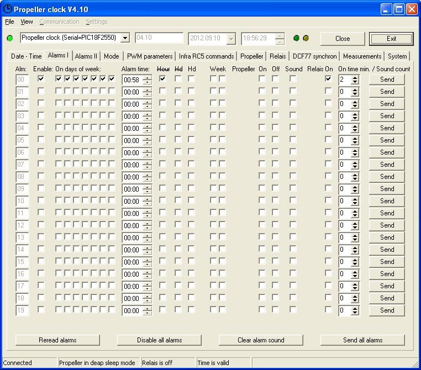The width and height of the screenshot is (421, 370).
Task: Open the View menu
Action: pyautogui.click(x=27, y=22)
